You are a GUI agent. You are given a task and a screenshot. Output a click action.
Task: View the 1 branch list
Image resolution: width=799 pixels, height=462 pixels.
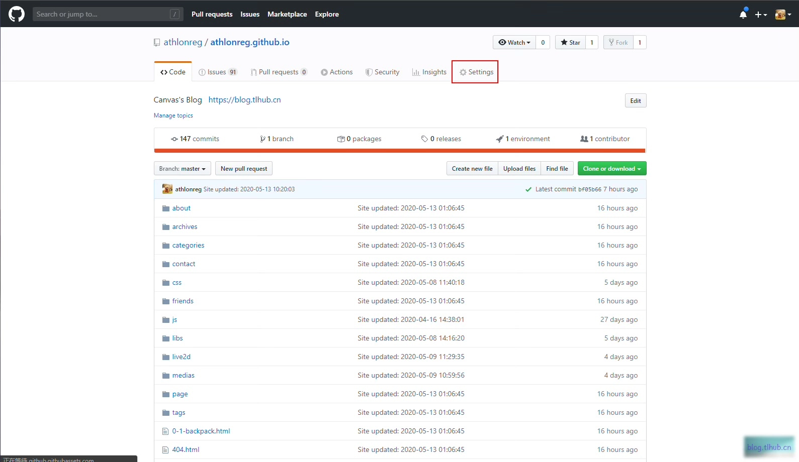pyautogui.click(x=277, y=139)
